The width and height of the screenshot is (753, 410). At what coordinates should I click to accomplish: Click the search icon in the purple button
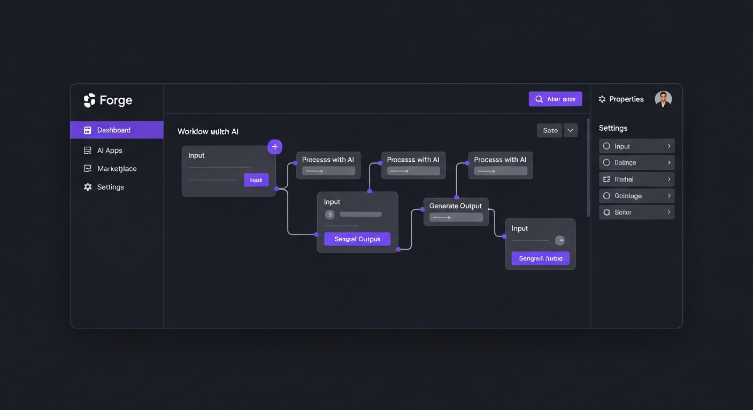coord(540,99)
